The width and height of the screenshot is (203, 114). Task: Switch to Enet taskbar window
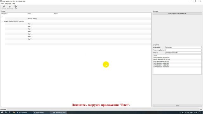pos(58,112)
